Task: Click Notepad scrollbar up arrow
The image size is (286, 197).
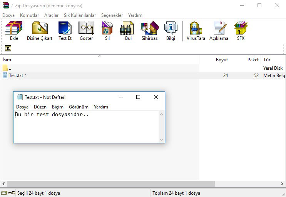Action: (161, 114)
